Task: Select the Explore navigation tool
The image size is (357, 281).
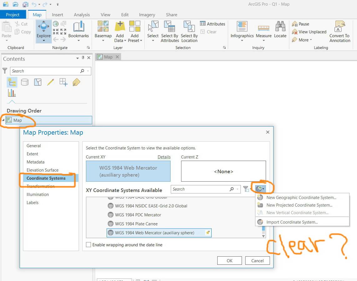Action: 43,31
